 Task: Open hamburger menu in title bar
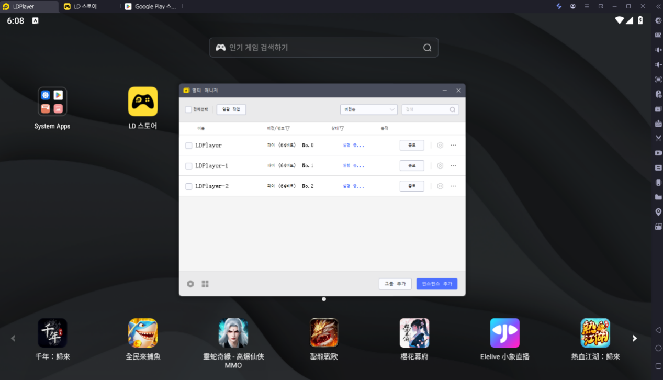587,6
